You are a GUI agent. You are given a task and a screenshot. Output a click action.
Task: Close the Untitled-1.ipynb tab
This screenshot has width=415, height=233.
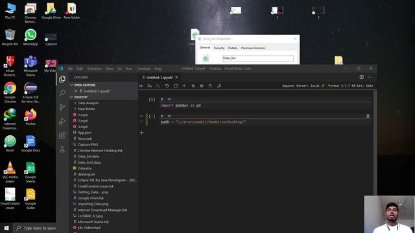[x=176, y=77]
